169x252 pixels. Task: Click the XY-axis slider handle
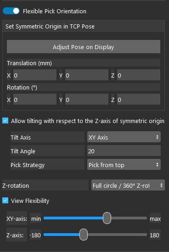click(x=107, y=218)
